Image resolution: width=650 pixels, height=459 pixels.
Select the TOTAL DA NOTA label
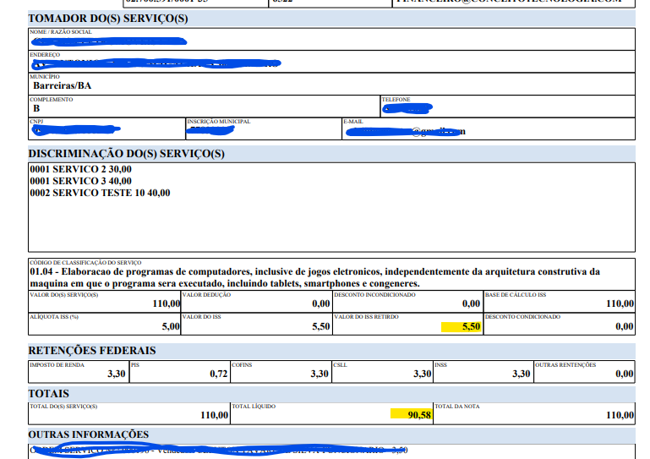click(x=457, y=407)
